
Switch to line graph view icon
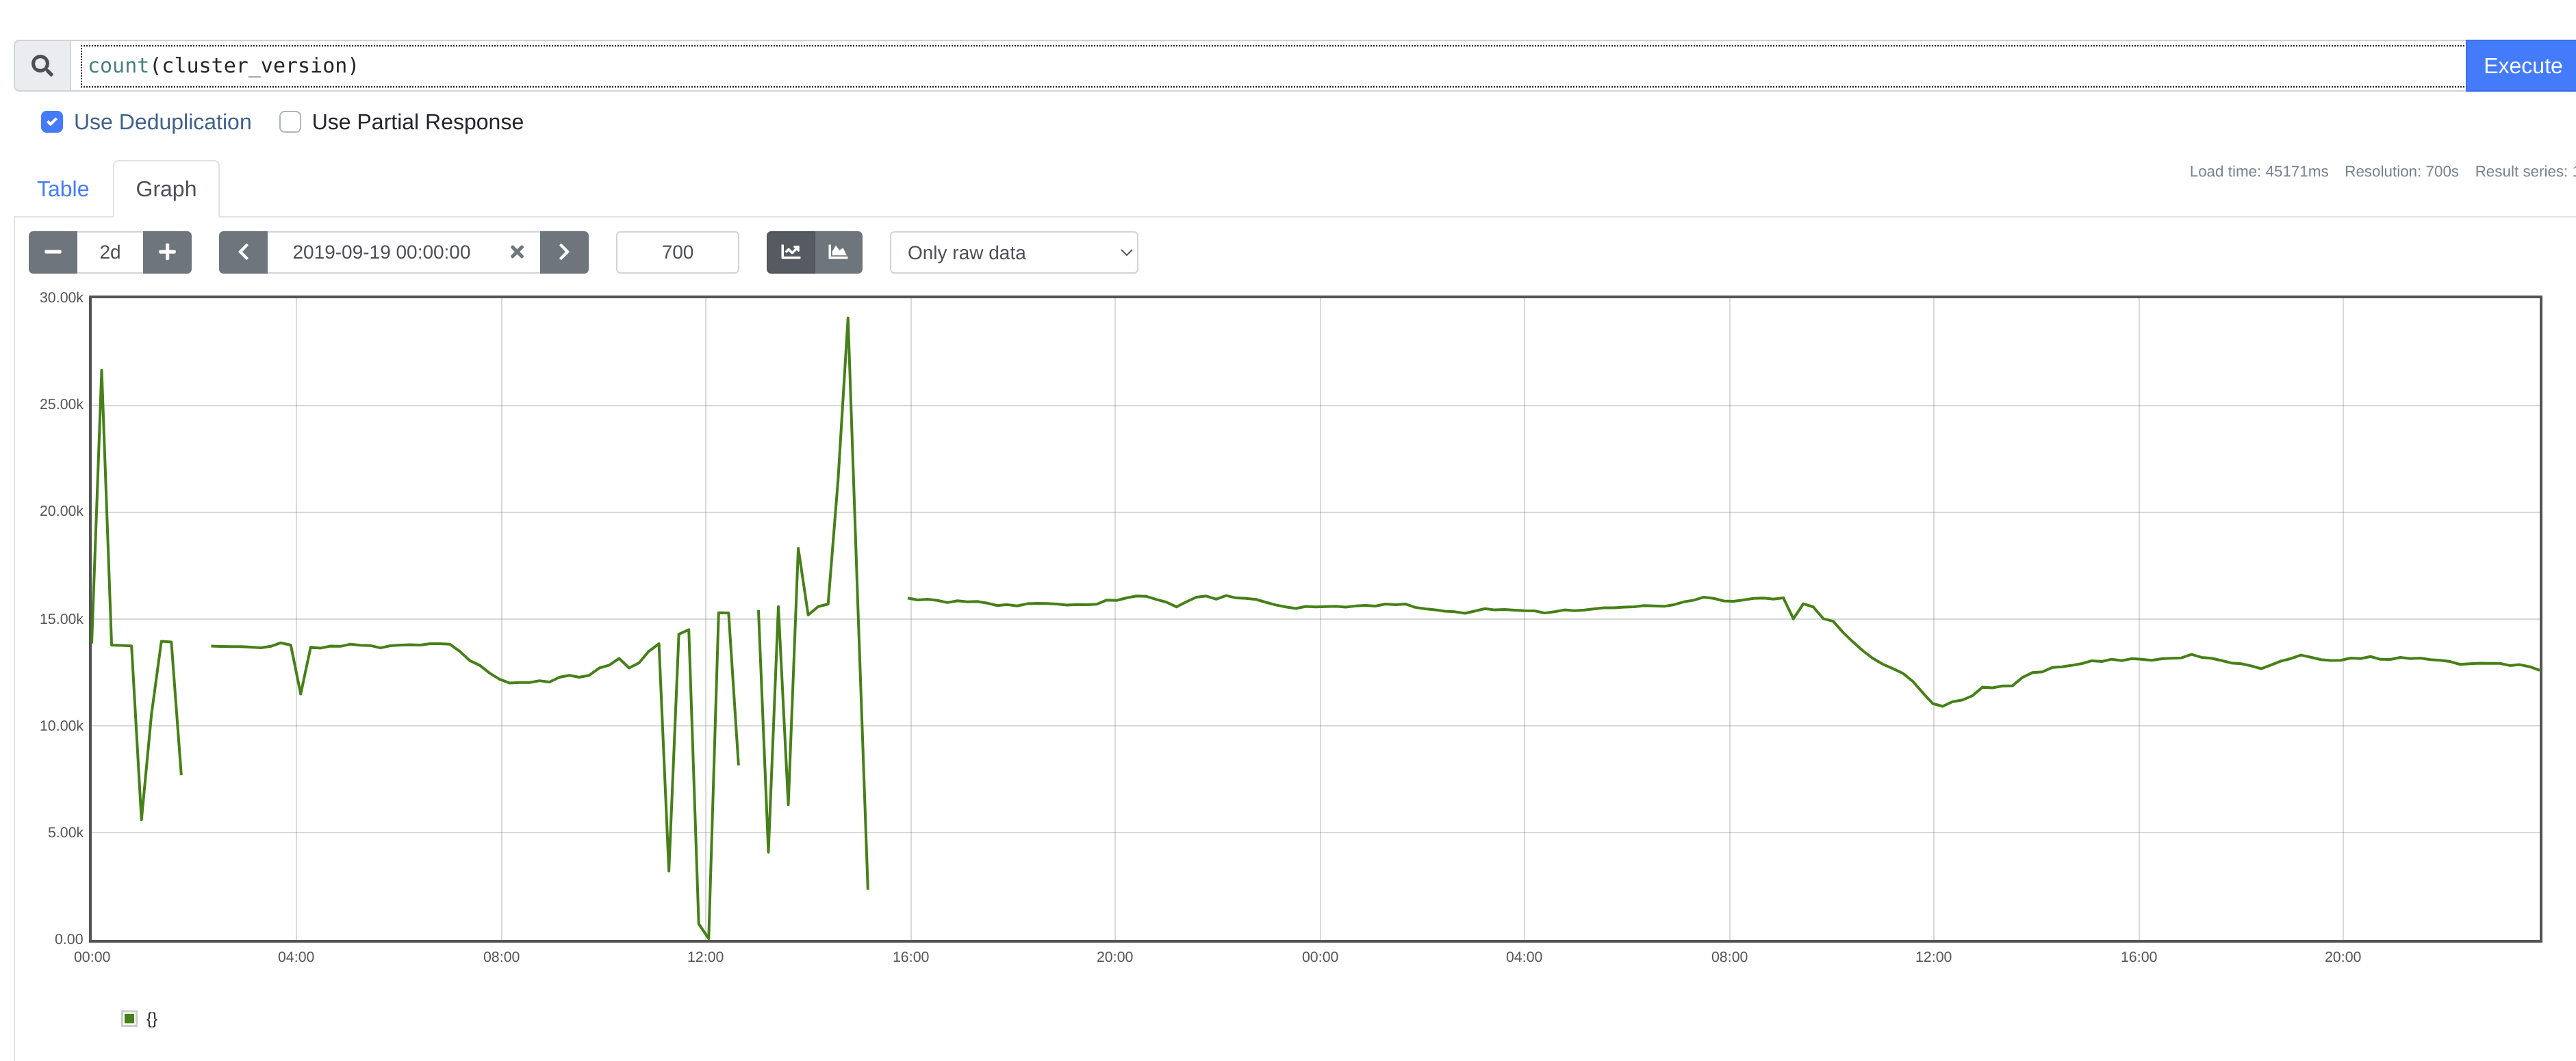click(x=790, y=252)
